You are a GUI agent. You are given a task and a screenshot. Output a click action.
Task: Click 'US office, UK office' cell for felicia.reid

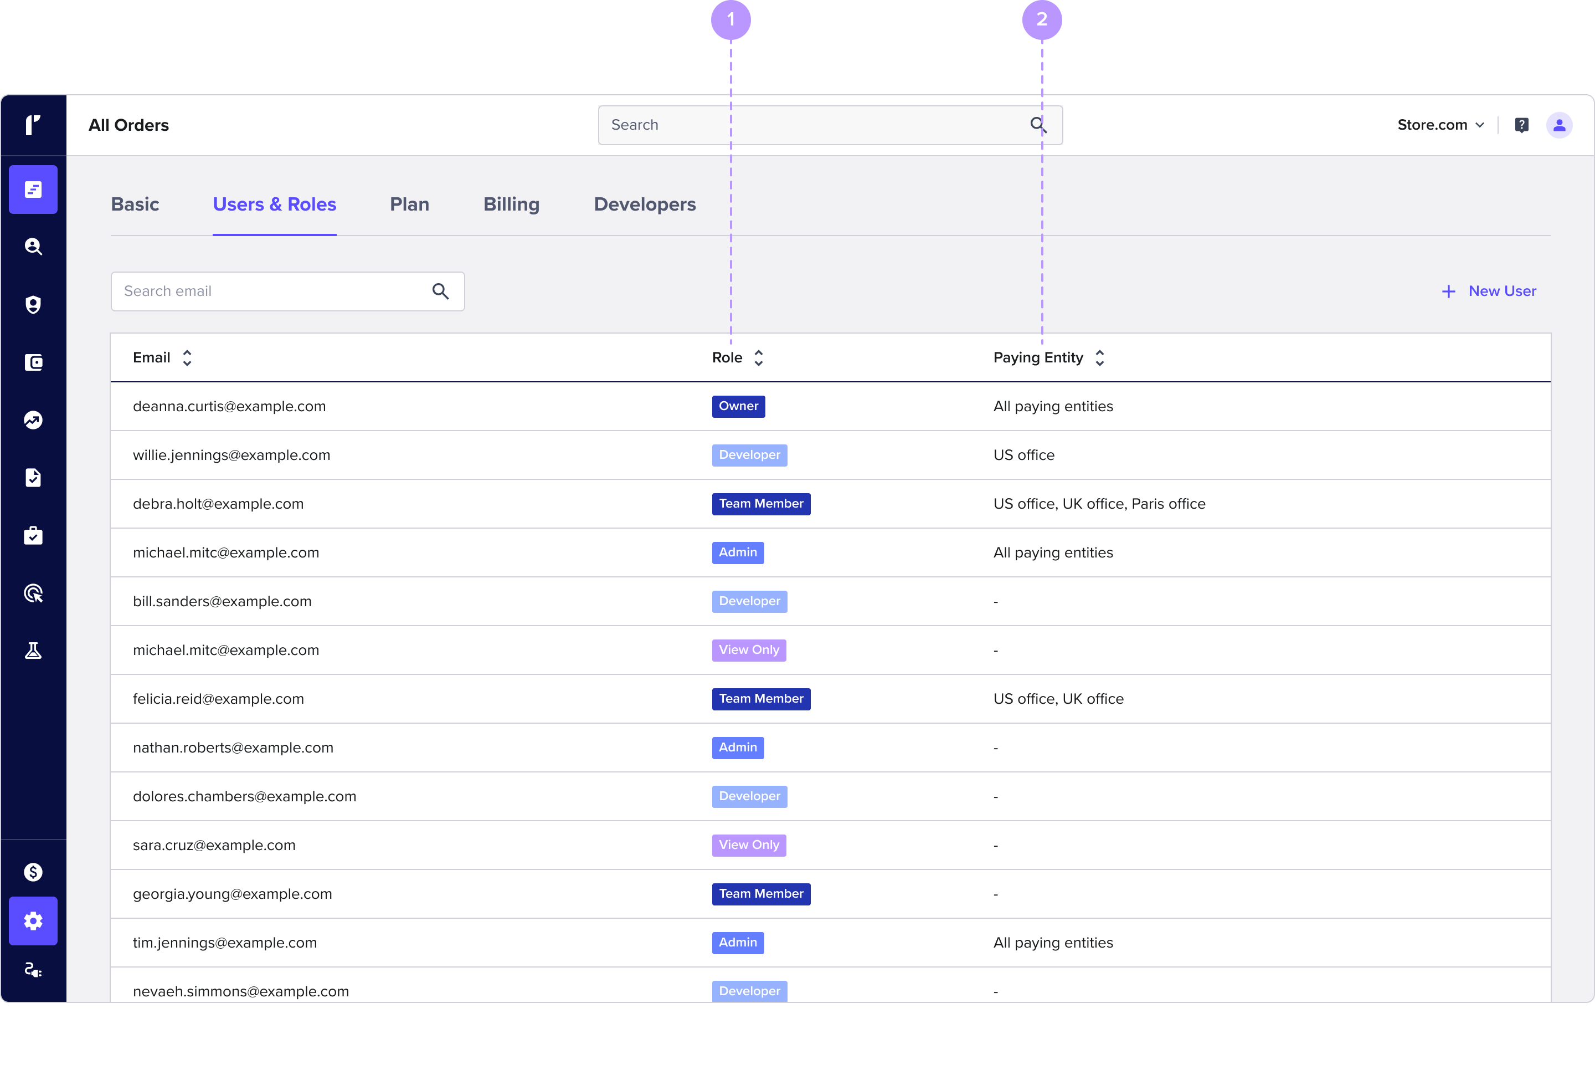[x=1058, y=699]
